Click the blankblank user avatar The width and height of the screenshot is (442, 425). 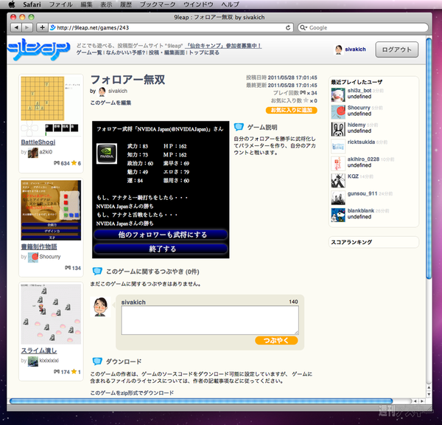pos(338,215)
